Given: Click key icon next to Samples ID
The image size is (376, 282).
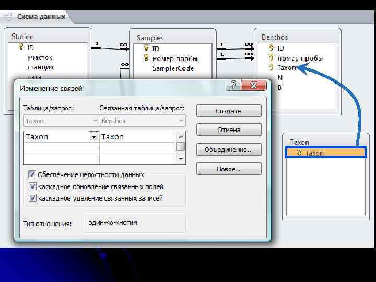Looking at the screenshot, I should click(x=146, y=48).
